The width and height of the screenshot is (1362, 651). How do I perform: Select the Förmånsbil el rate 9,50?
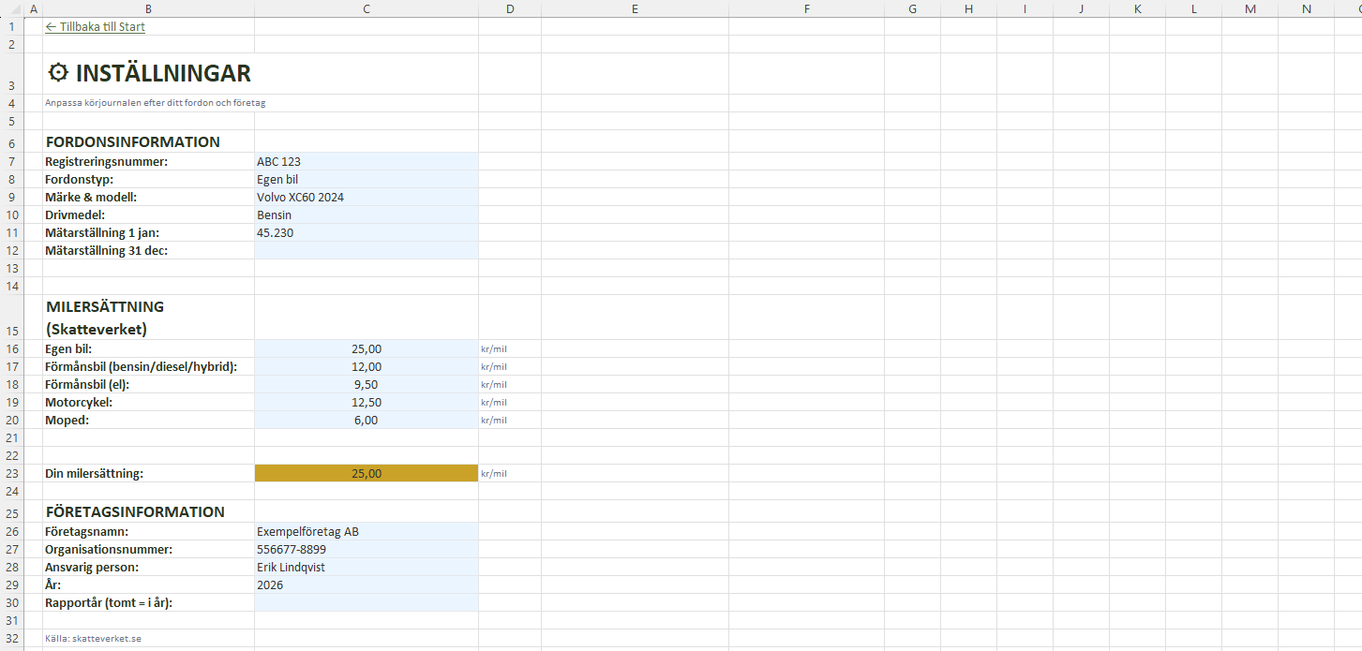pyautogui.click(x=367, y=385)
